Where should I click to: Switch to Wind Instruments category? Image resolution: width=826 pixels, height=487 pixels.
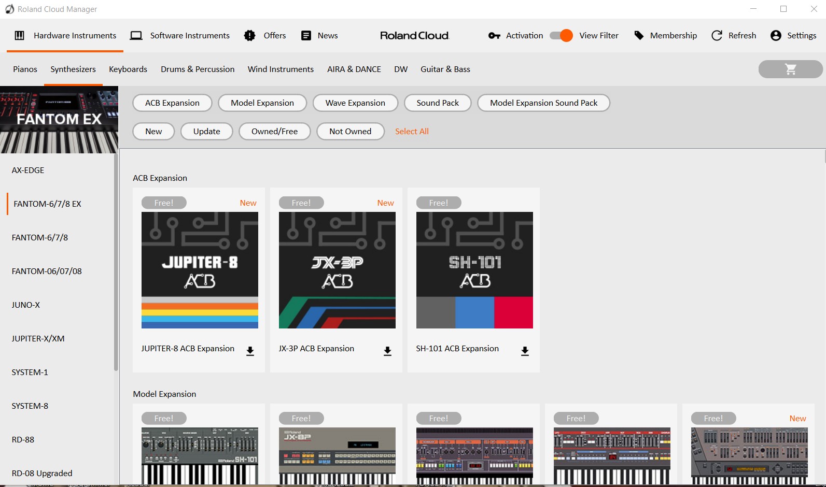[x=281, y=69]
